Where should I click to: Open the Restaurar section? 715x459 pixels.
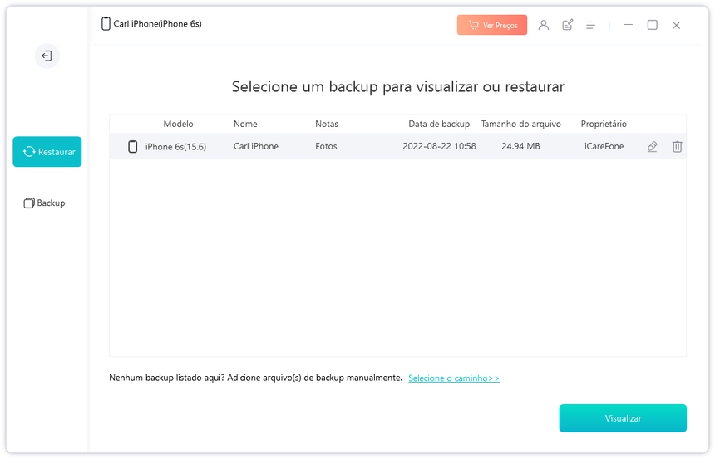point(47,152)
